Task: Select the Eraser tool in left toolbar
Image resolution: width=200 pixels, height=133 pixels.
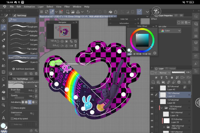Action: (x=3, y=46)
